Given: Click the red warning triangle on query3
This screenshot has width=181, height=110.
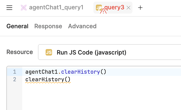Looking at the screenshot, I should click(x=103, y=11).
